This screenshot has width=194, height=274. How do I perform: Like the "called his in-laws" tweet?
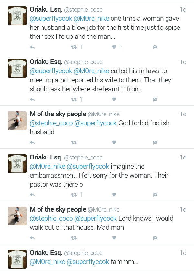click(114, 99)
